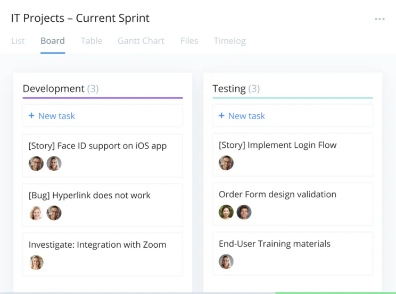This screenshot has height=294, width=396.
Task: Click glasses man avatar on Face ID task
Action: point(36,164)
